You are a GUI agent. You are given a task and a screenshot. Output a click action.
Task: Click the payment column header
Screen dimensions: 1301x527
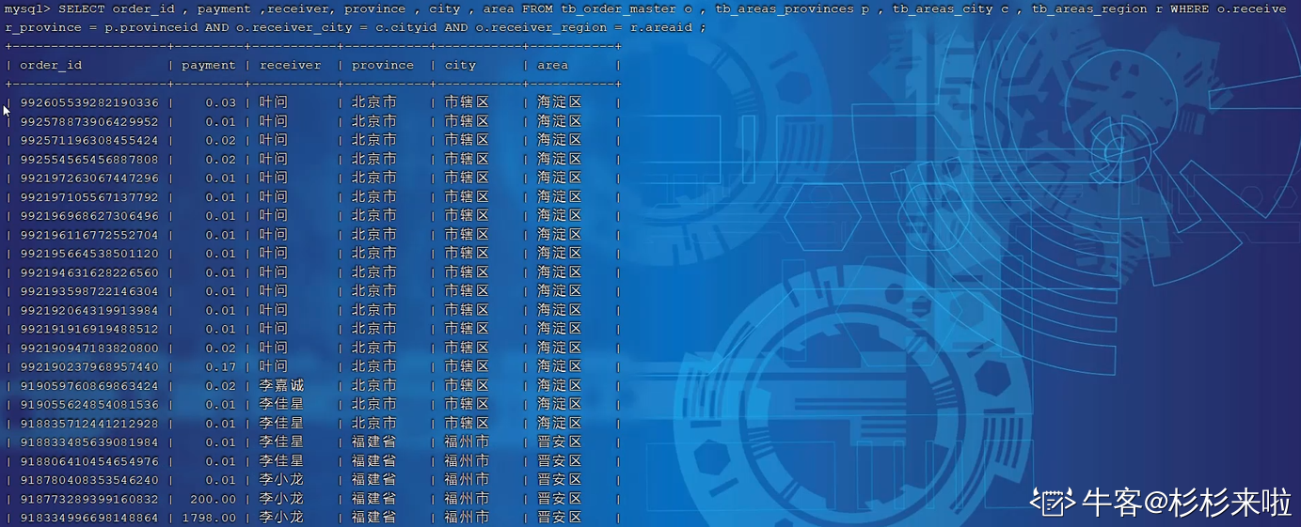[x=209, y=66]
